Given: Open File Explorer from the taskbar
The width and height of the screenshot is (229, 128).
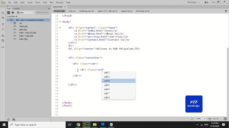Looking at the screenshot, I should pyautogui.click(x=94, y=124).
